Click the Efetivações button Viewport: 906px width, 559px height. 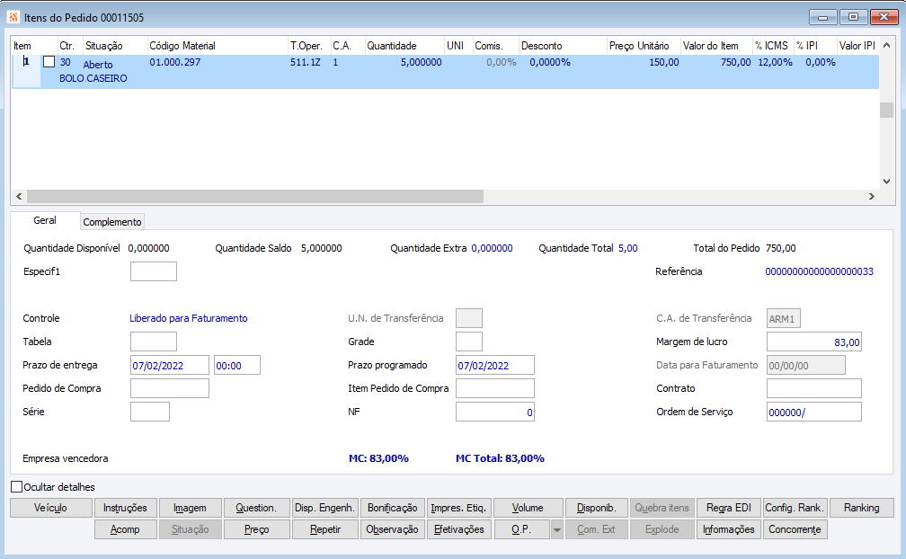click(x=458, y=529)
